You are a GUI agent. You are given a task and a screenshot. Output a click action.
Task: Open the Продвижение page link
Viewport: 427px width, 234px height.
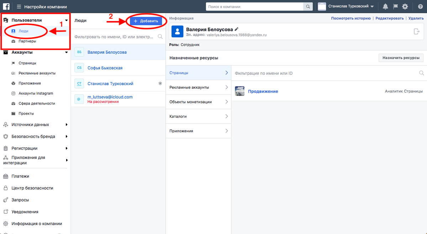(263, 91)
